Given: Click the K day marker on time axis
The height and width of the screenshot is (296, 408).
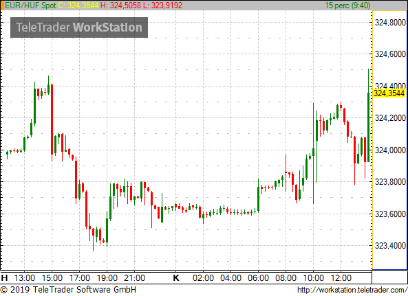Looking at the screenshot, I should (176, 278).
